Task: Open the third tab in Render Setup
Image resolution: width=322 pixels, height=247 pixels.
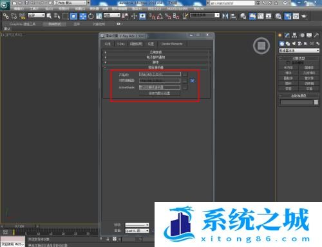Action: 136,44
